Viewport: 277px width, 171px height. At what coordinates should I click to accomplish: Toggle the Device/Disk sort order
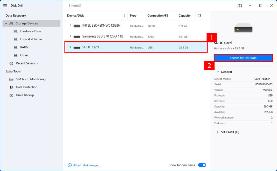[x=124, y=15]
